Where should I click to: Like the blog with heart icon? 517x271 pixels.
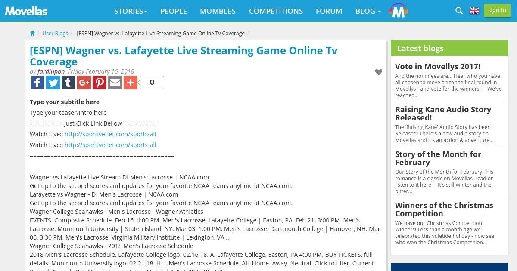coord(379,72)
